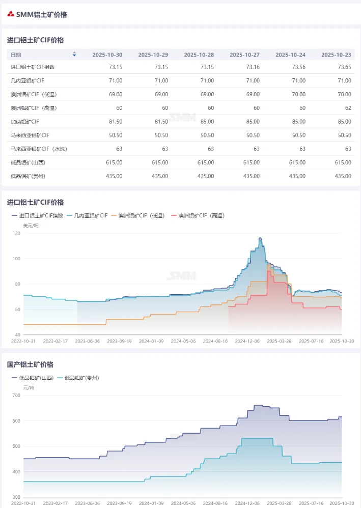Select the 2025-10-27 column header

[245, 55]
